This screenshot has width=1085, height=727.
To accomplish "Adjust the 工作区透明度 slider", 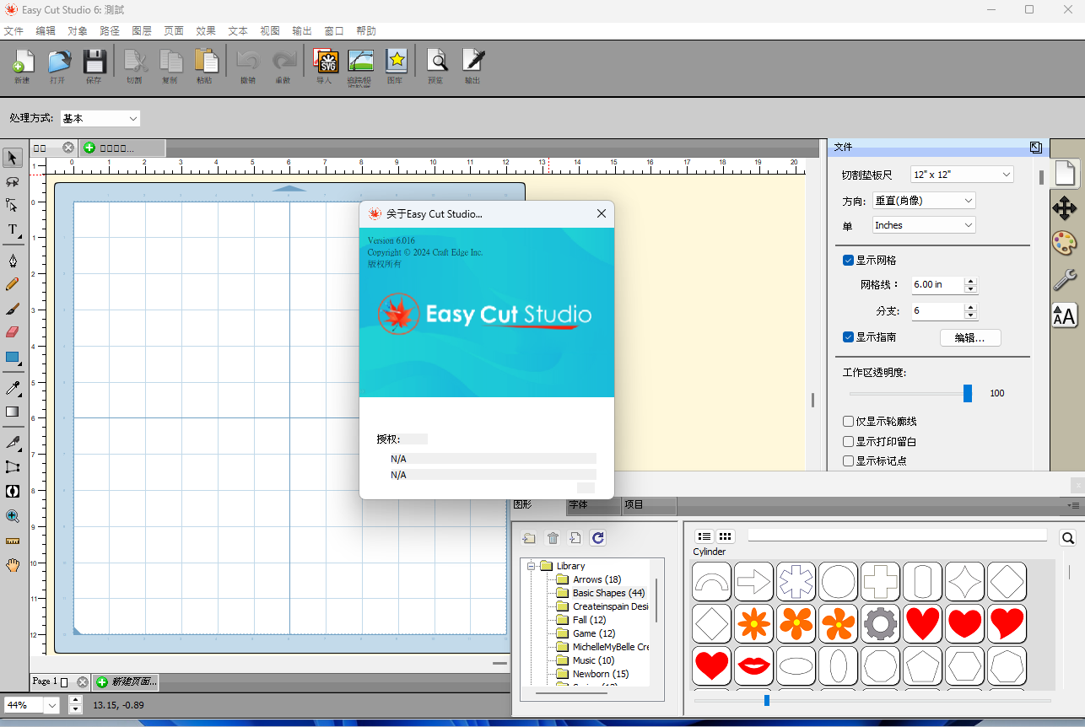I will [x=968, y=393].
